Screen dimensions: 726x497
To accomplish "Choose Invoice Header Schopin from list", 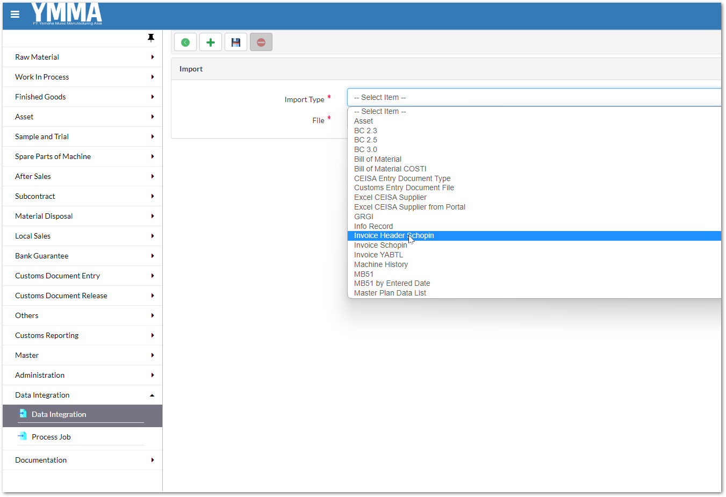I will 394,235.
